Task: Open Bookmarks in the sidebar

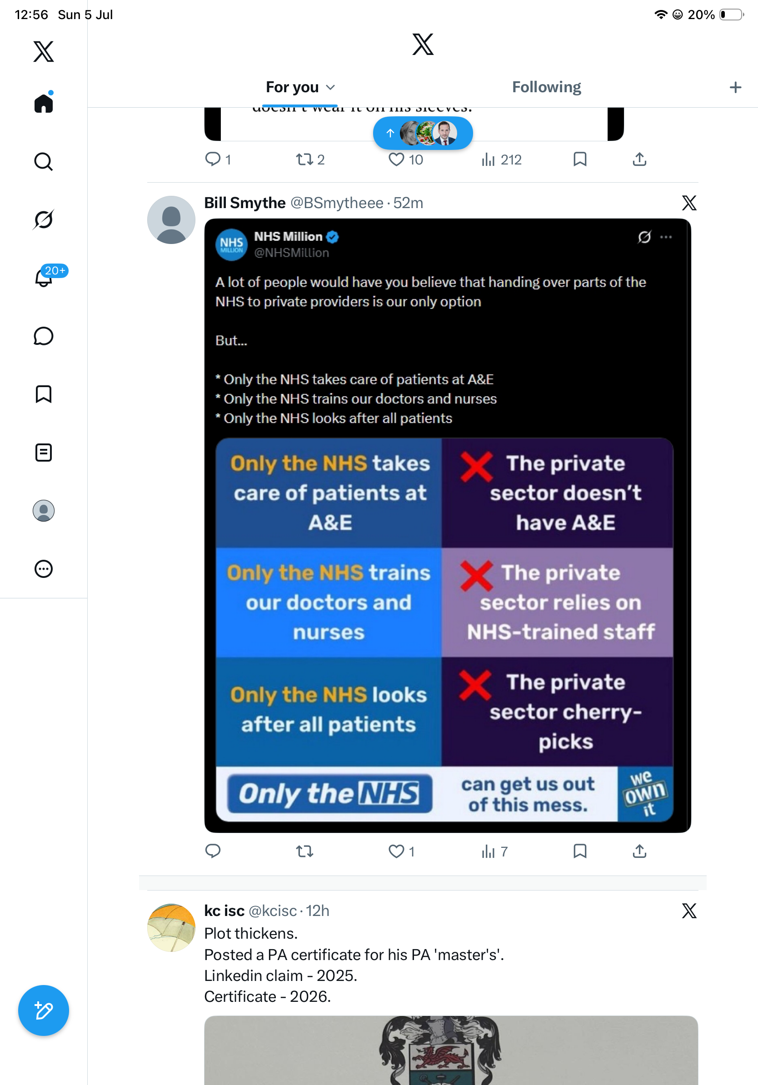Action: [x=44, y=394]
